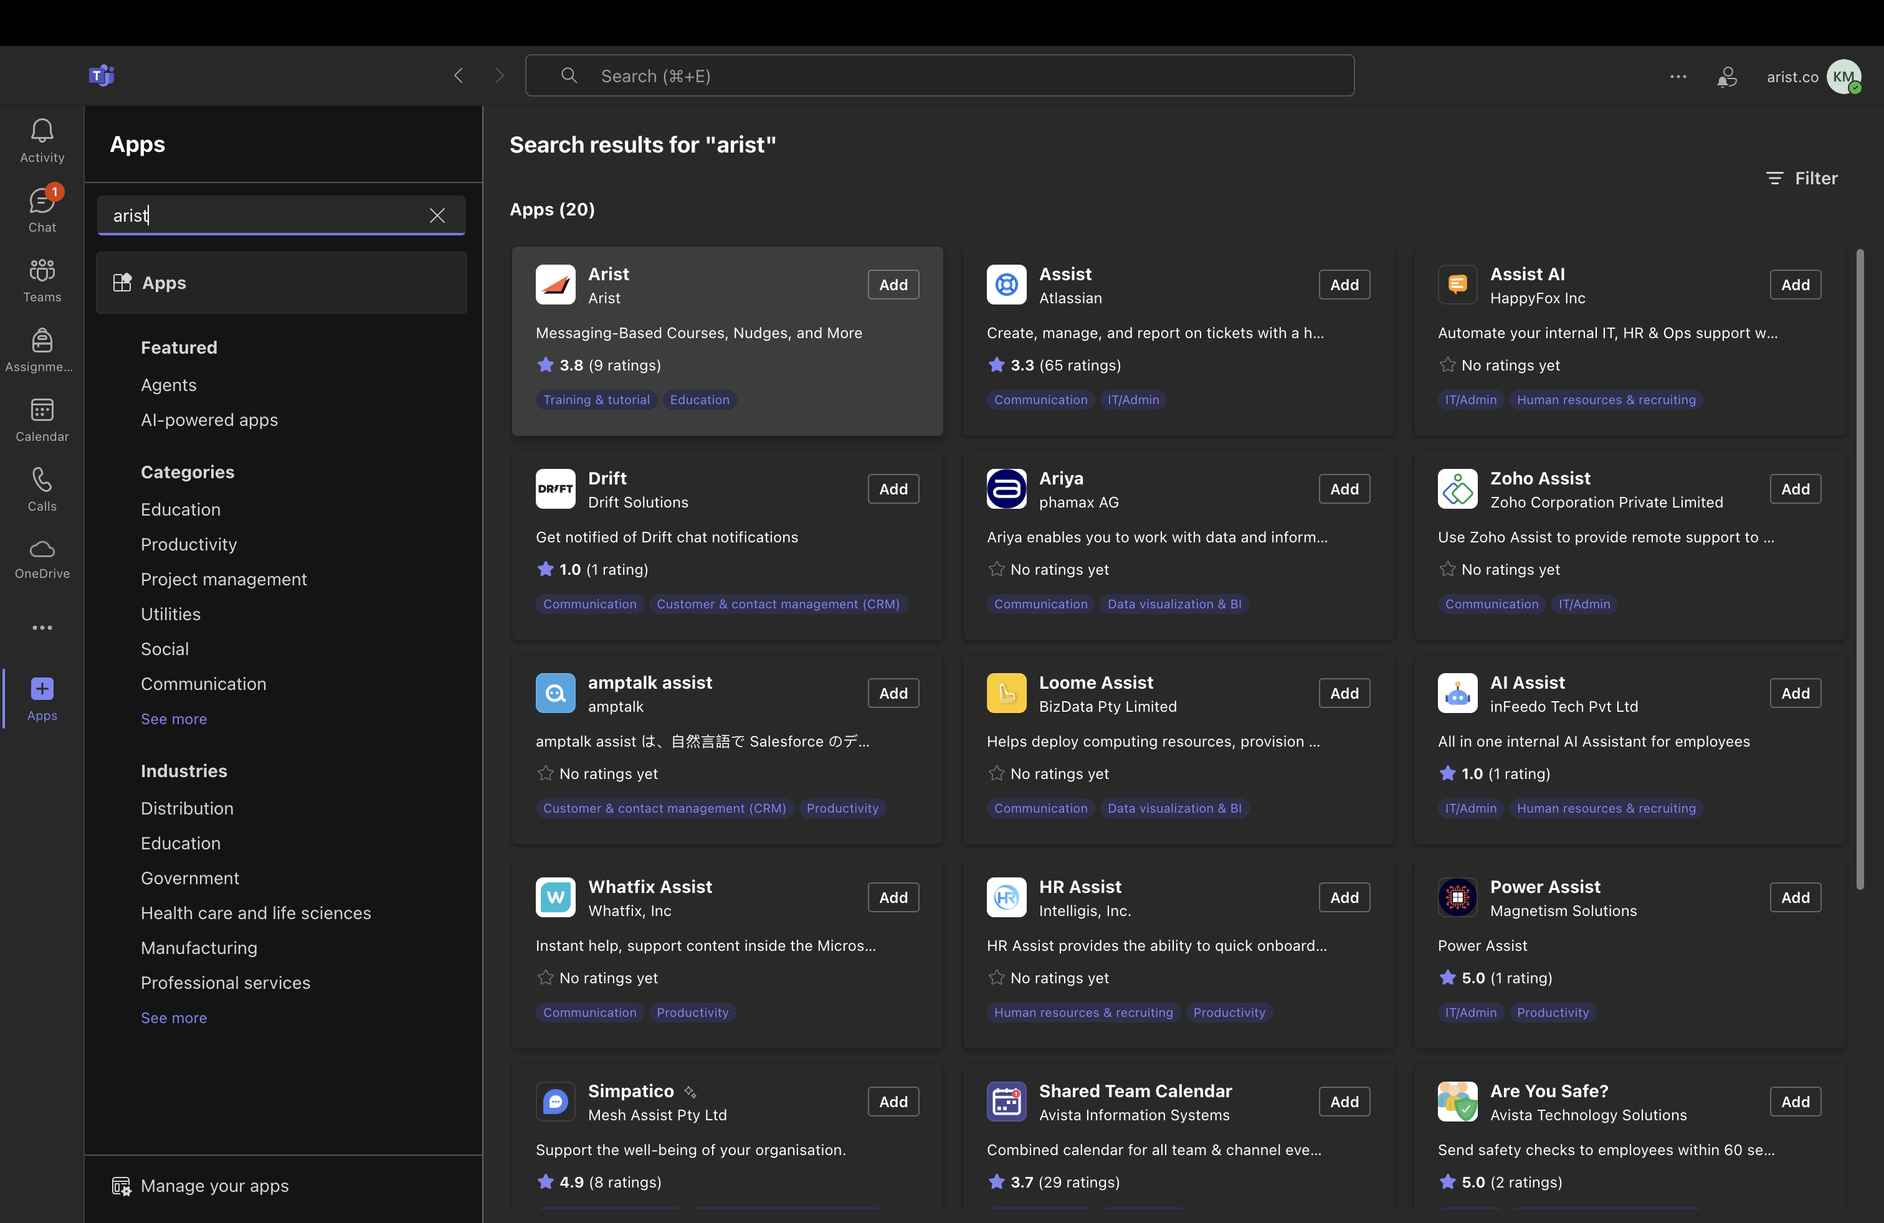
Task: Open the people/contacts icon in header
Action: point(1726,76)
